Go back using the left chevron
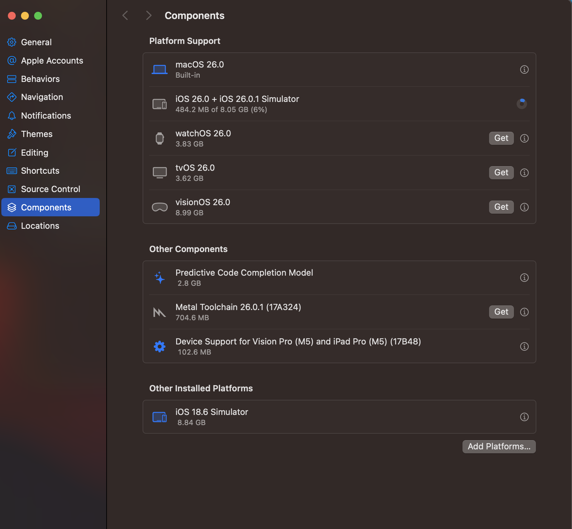Viewport: 572px width, 529px height. click(125, 15)
